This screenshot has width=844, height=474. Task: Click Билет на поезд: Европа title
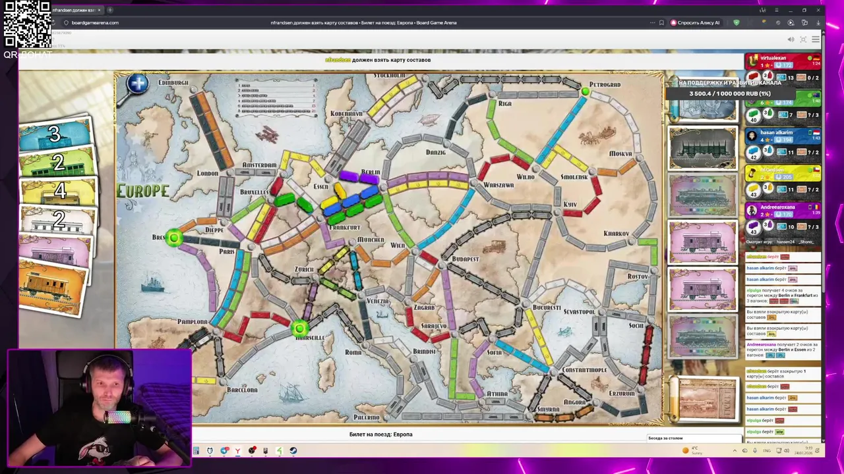pyautogui.click(x=380, y=434)
